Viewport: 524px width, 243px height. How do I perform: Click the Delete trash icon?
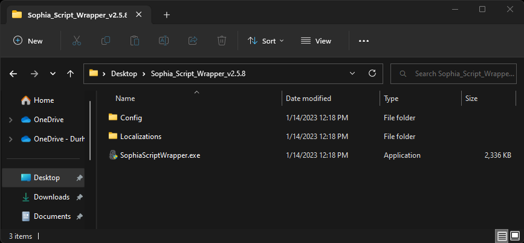pos(222,40)
